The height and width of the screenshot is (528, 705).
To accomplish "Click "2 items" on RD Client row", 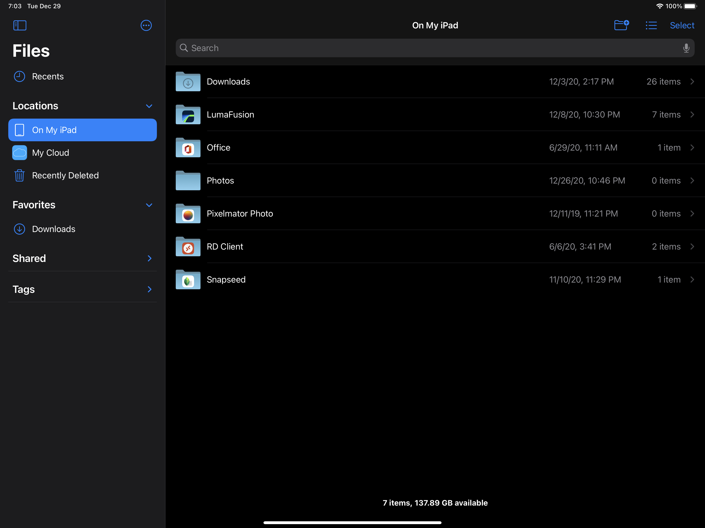I will tap(666, 246).
